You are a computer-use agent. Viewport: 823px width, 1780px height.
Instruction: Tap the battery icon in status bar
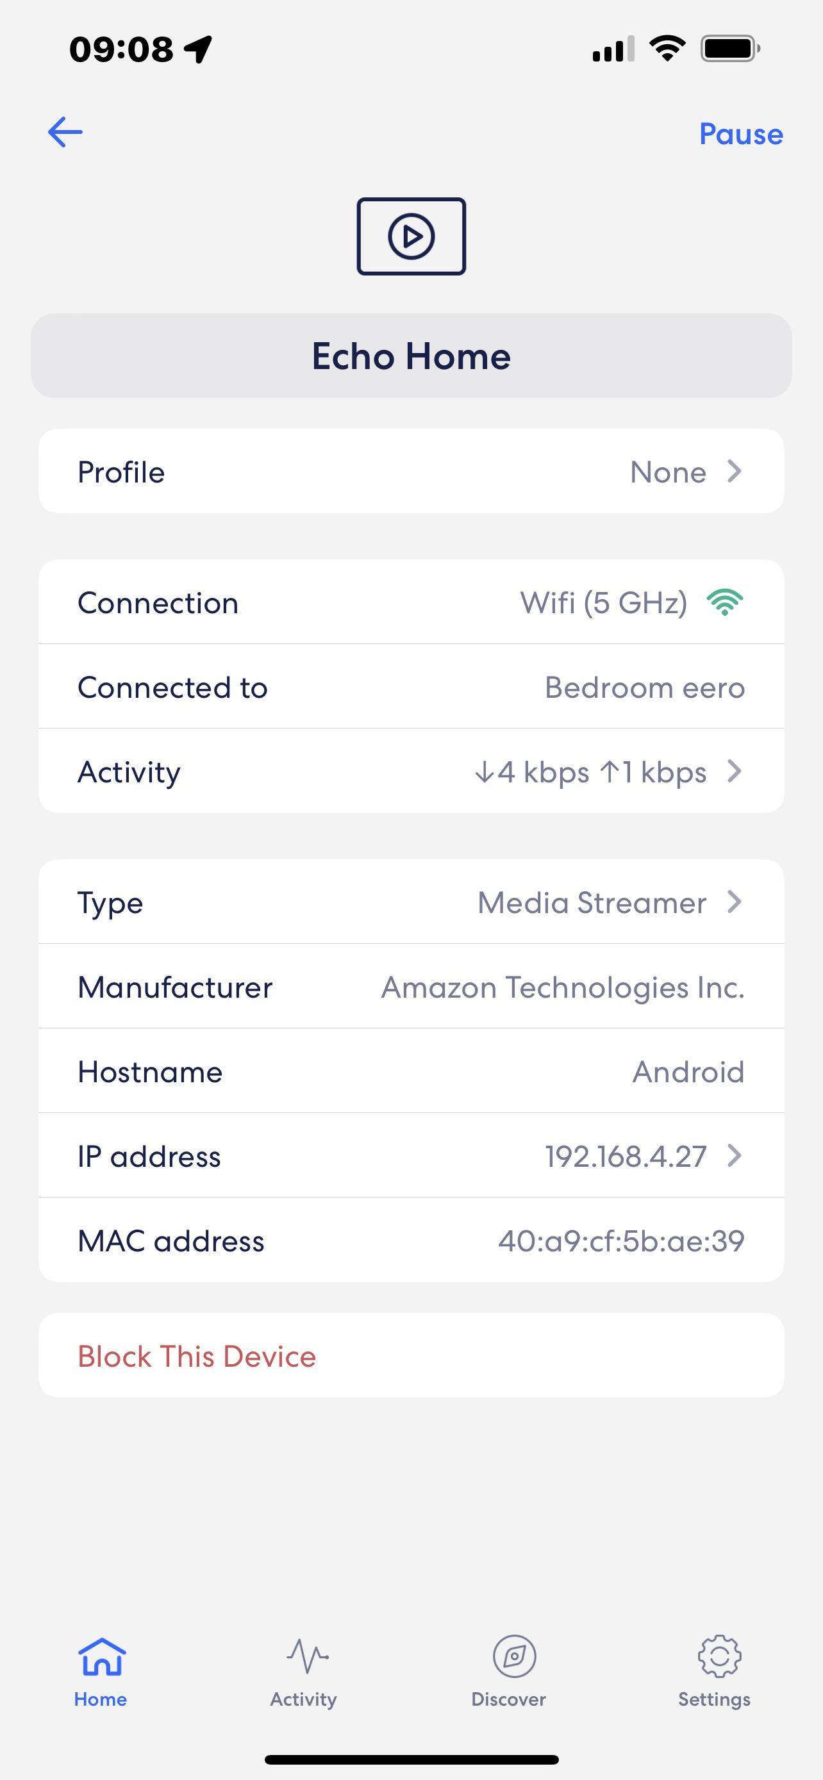pyautogui.click(x=729, y=49)
